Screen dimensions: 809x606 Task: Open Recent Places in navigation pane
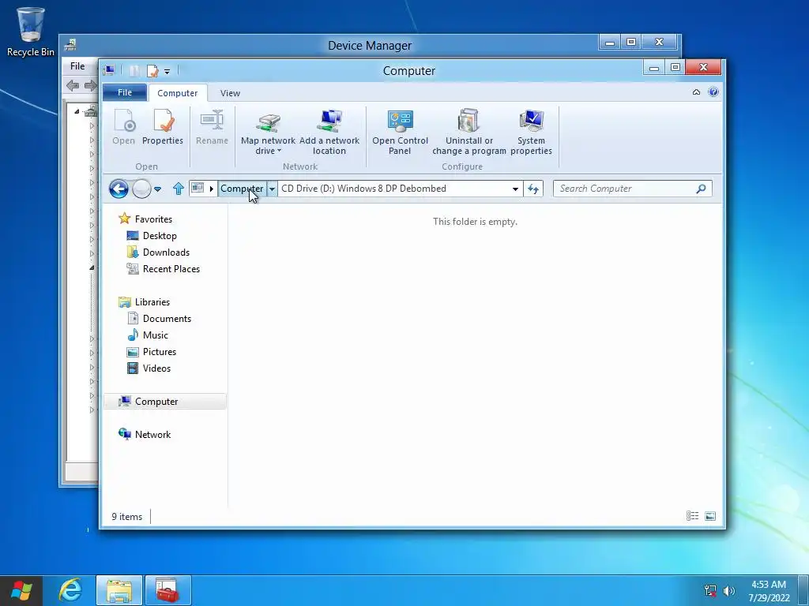171,268
